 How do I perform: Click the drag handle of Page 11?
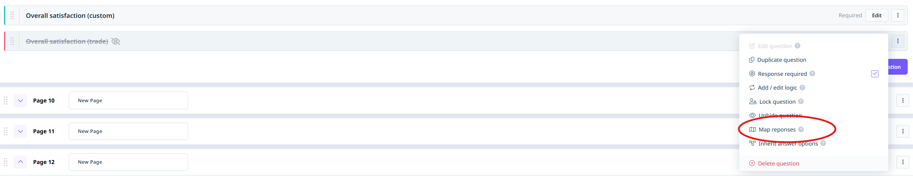(x=6, y=131)
